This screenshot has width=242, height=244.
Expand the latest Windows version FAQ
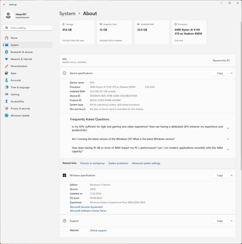coord(228,139)
